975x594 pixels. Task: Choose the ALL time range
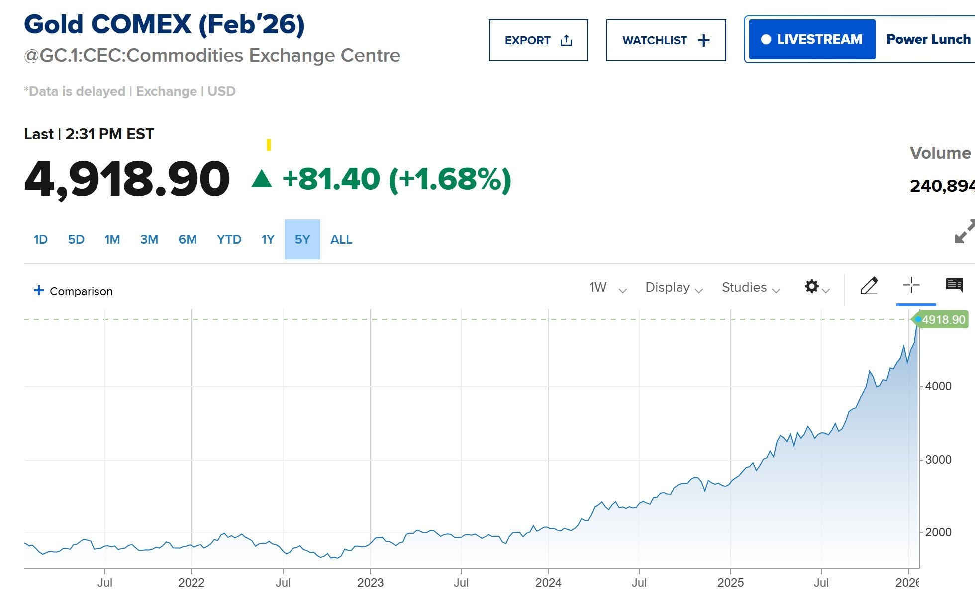click(x=341, y=240)
